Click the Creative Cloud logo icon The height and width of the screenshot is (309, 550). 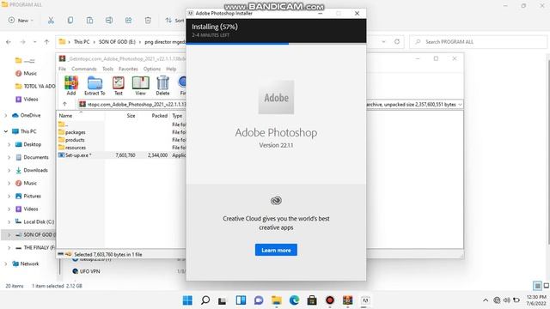[x=276, y=200]
